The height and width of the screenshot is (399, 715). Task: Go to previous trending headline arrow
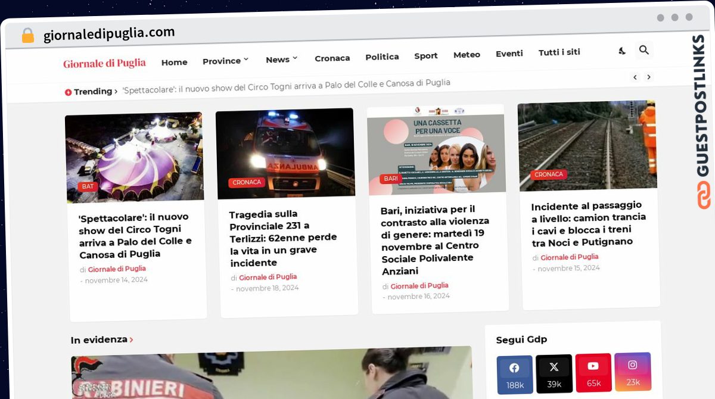(x=635, y=77)
